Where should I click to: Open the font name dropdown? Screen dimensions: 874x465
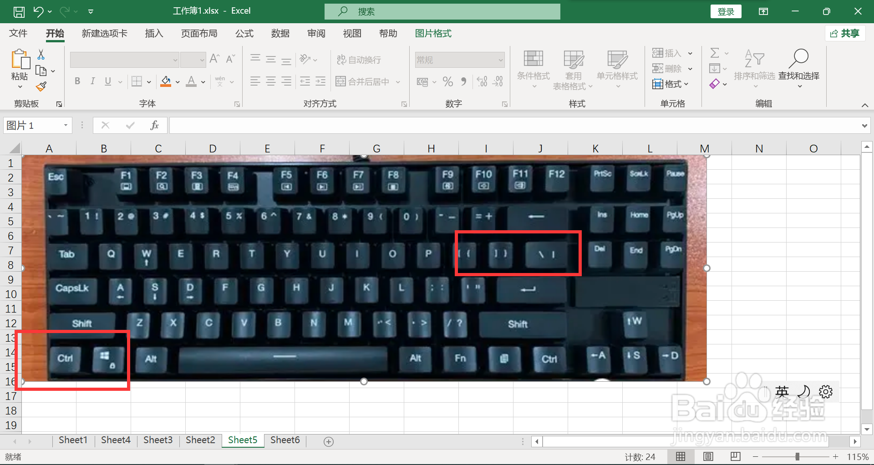(x=175, y=60)
